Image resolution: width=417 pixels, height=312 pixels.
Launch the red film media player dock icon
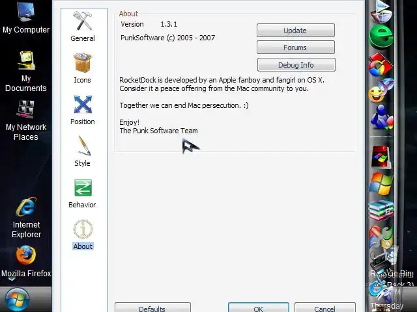pos(381,64)
